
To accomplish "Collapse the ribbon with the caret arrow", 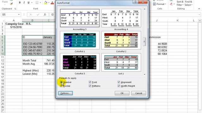I will [x=199, y=9].
